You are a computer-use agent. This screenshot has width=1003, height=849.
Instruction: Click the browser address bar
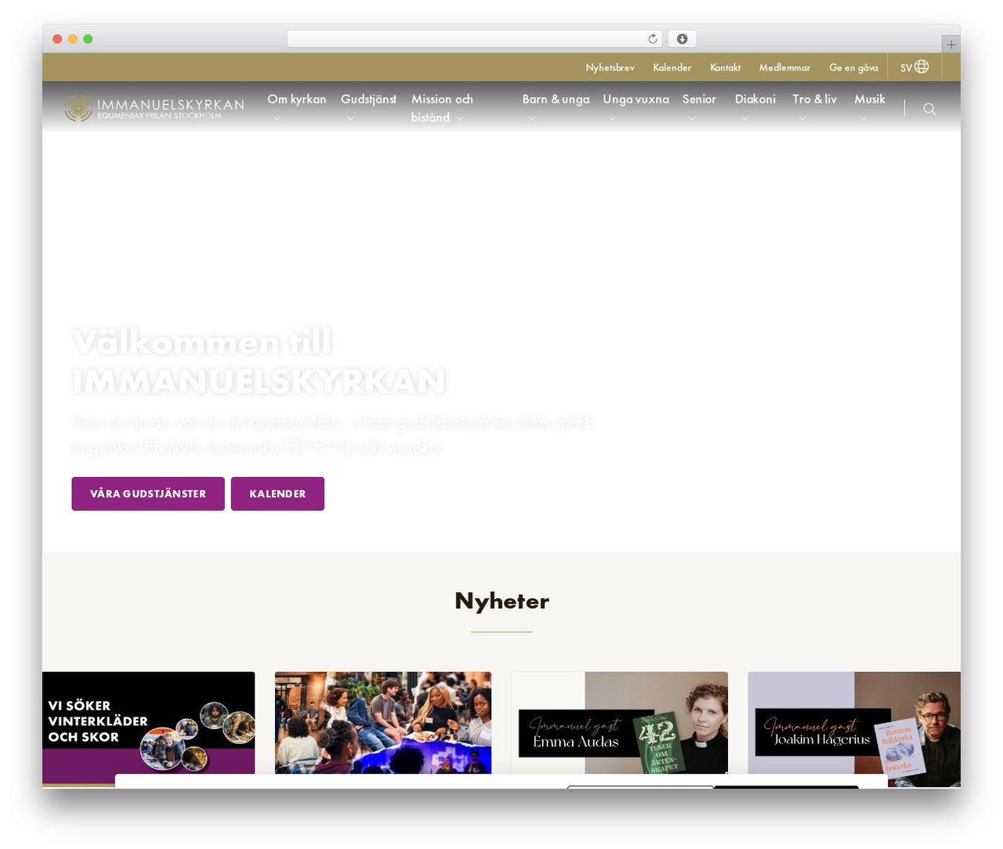(474, 39)
